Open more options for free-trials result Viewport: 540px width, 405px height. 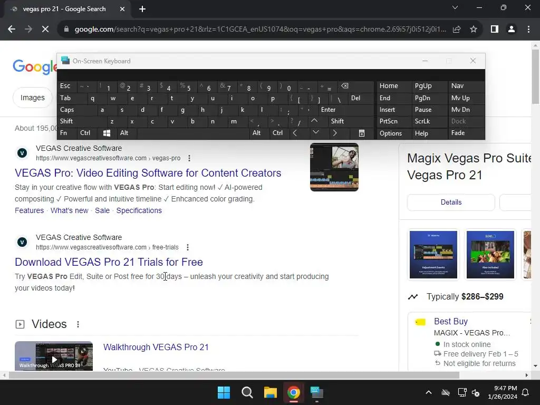click(187, 247)
